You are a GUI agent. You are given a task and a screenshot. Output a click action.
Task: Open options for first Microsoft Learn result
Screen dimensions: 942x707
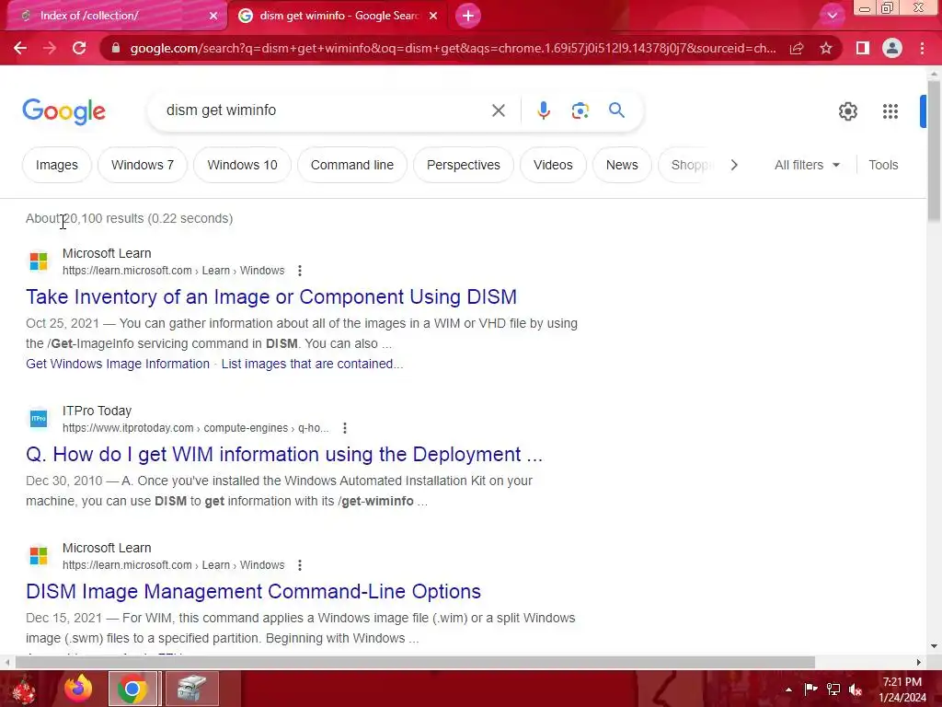pyautogui.click(x=300, y=271)
